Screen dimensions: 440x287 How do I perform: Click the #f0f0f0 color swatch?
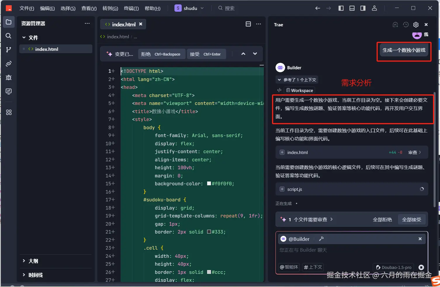[x=209, y=184]
